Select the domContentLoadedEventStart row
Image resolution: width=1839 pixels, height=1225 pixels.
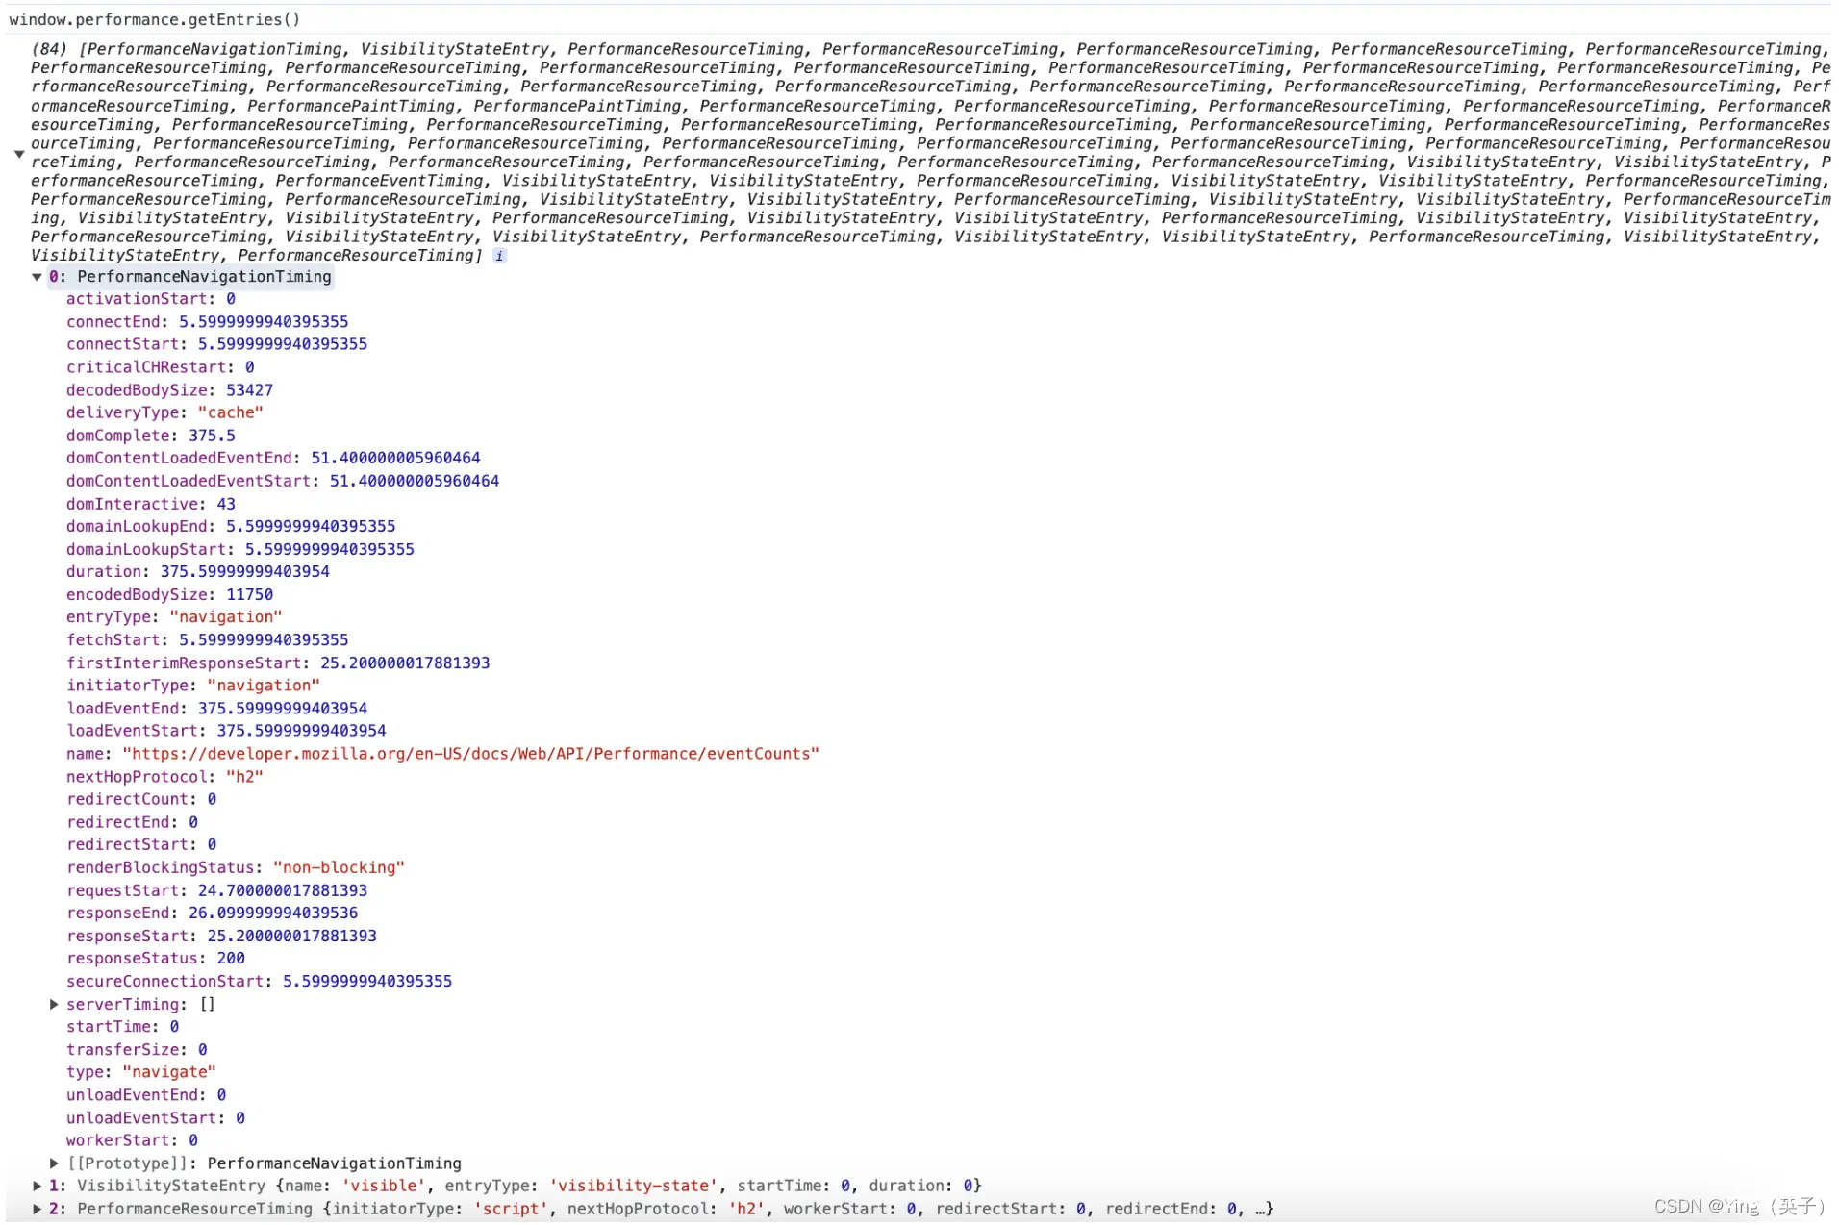point(283,481)
